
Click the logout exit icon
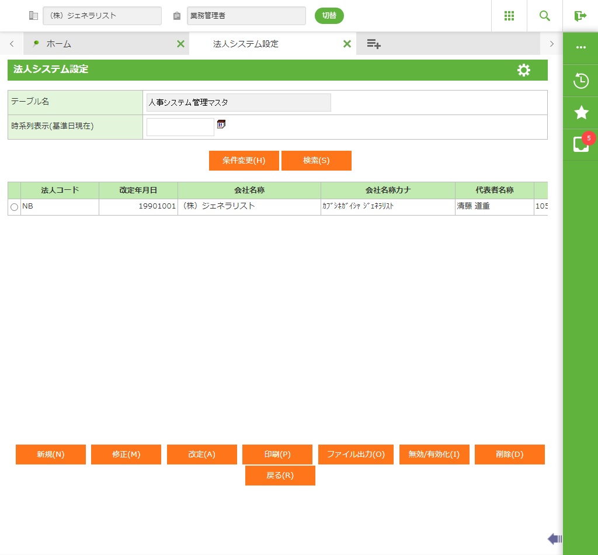[x=580, y=16]
